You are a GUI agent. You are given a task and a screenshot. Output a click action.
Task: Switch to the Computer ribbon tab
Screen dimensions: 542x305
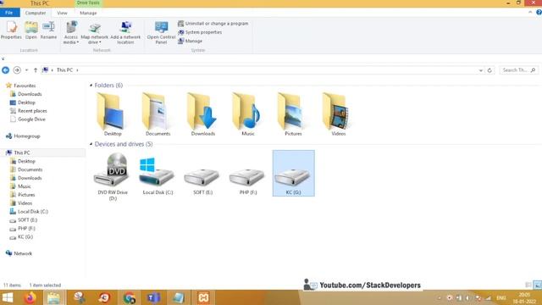tap(36, 13)
